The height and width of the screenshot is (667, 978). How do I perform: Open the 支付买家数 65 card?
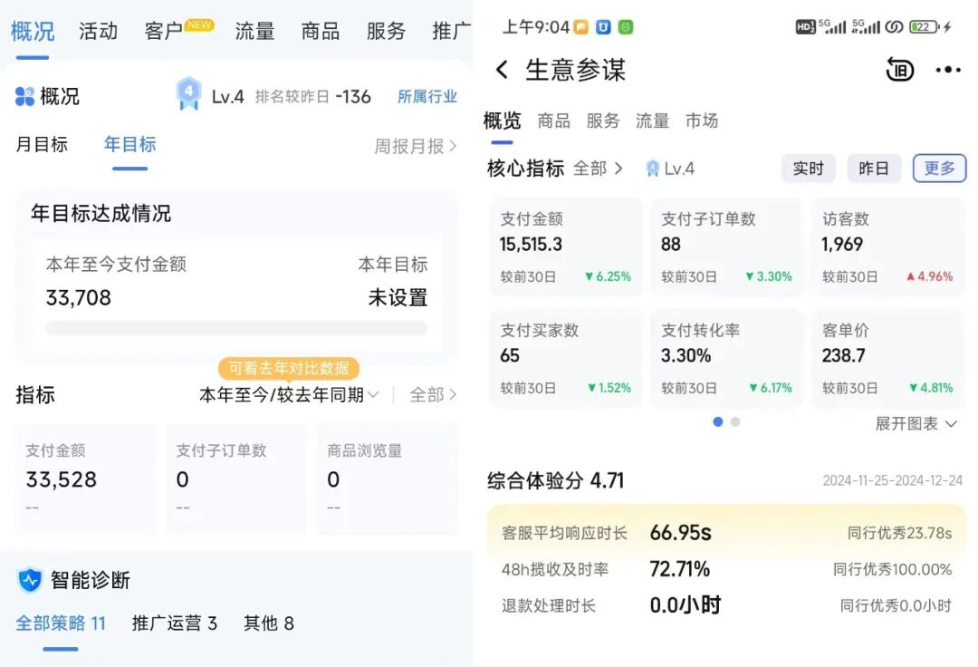(565, 358)
